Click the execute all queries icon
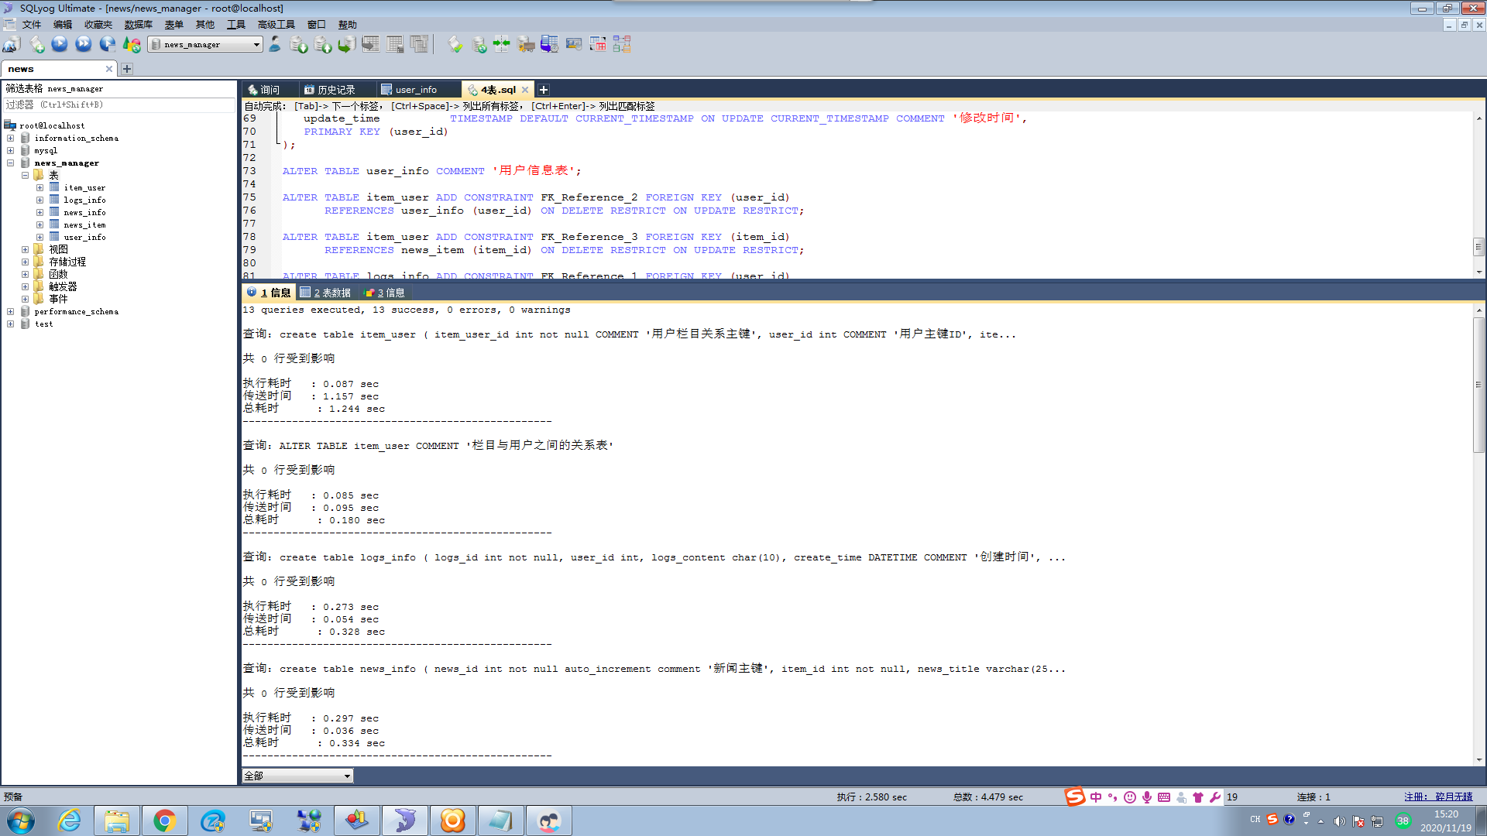 point(84,44)
